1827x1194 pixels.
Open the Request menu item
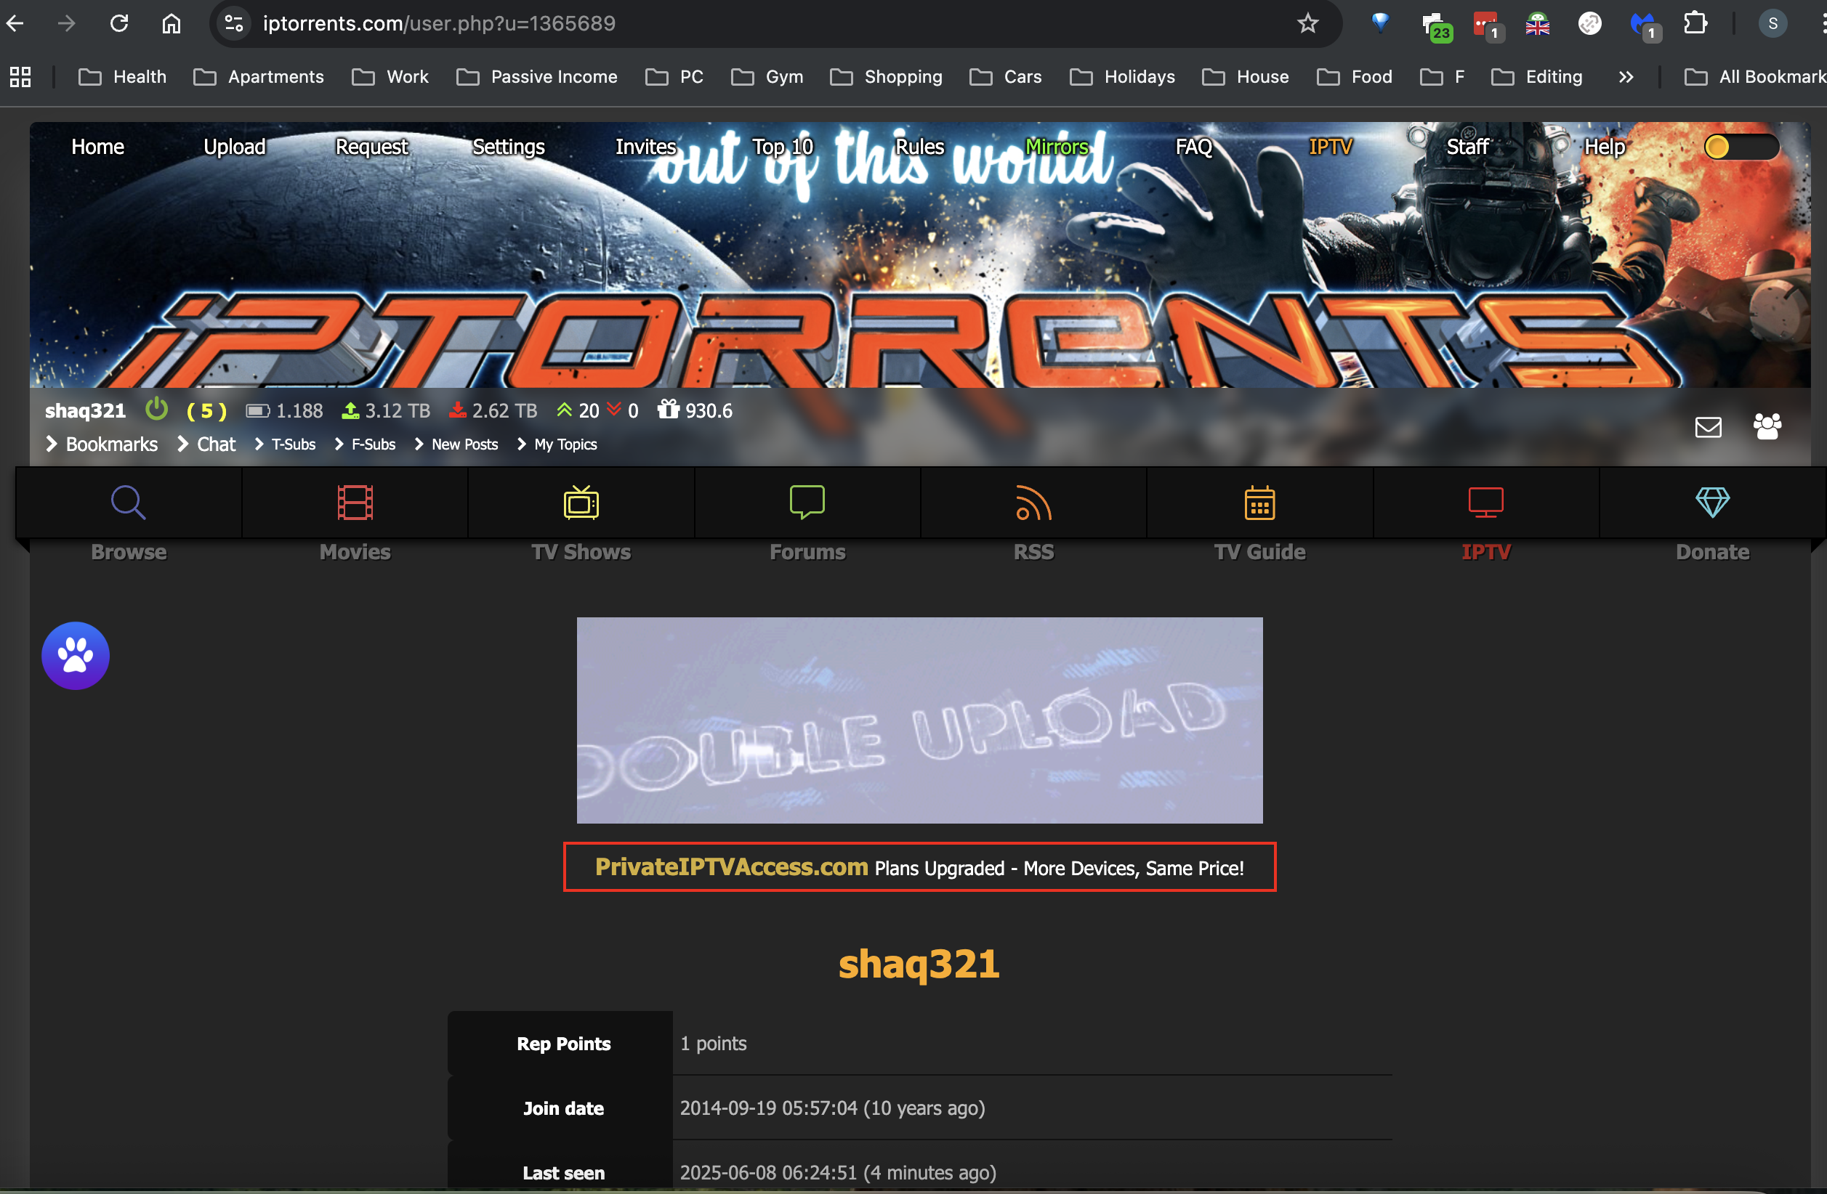pos(371,147)
